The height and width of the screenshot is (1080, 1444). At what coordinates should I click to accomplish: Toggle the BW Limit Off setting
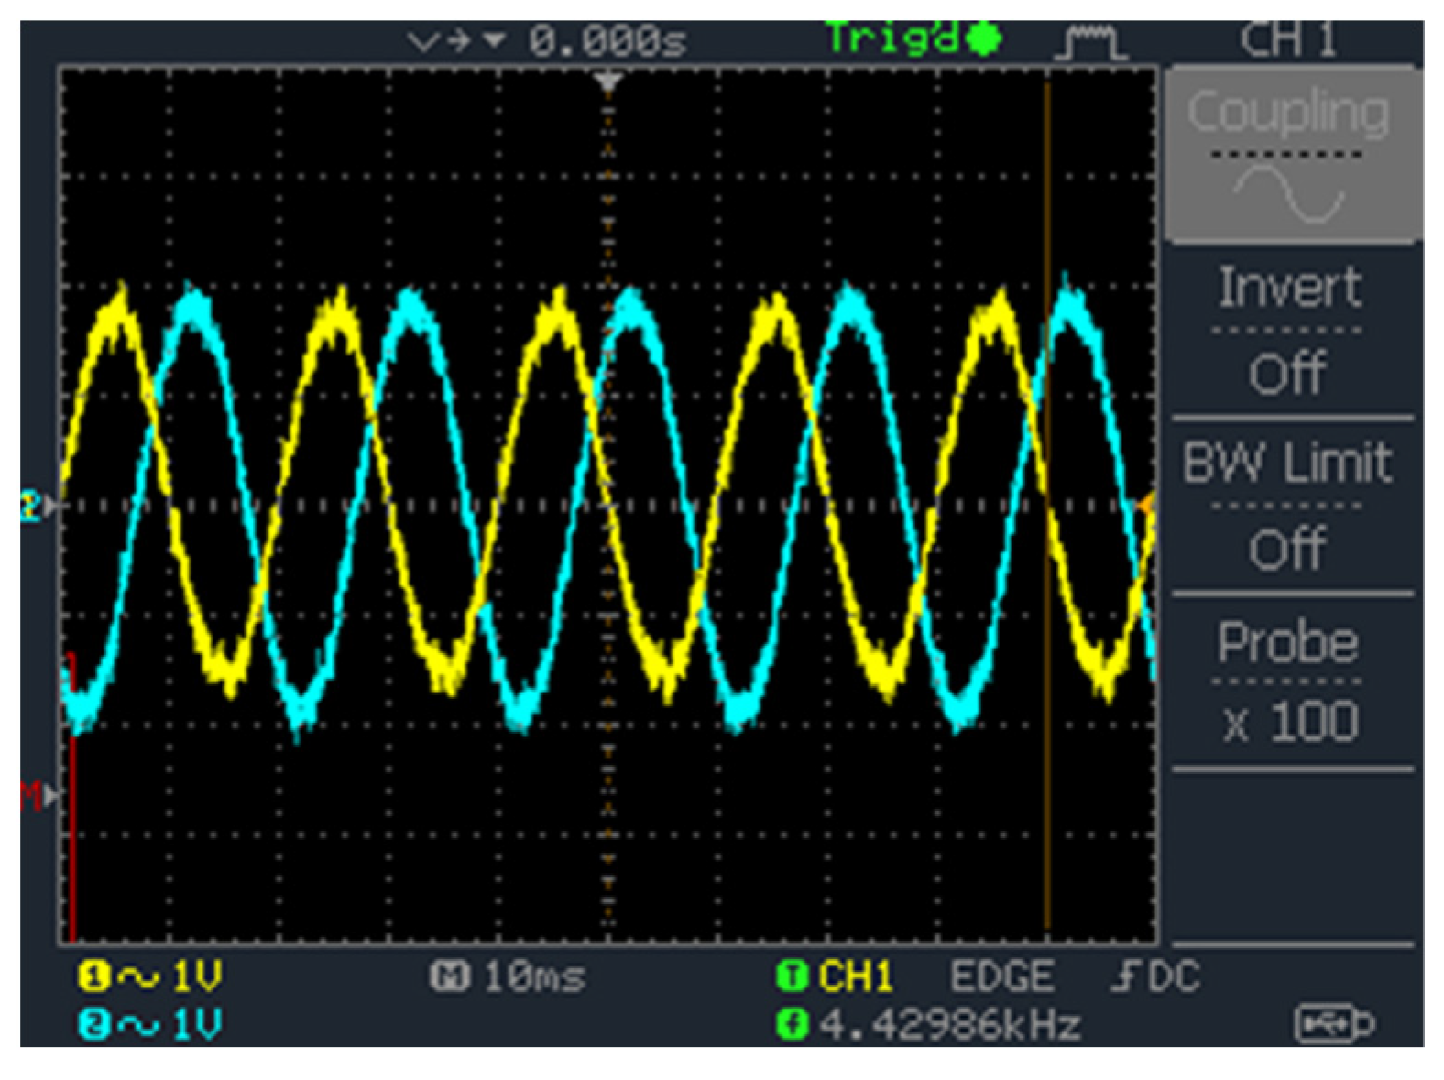1288,504
